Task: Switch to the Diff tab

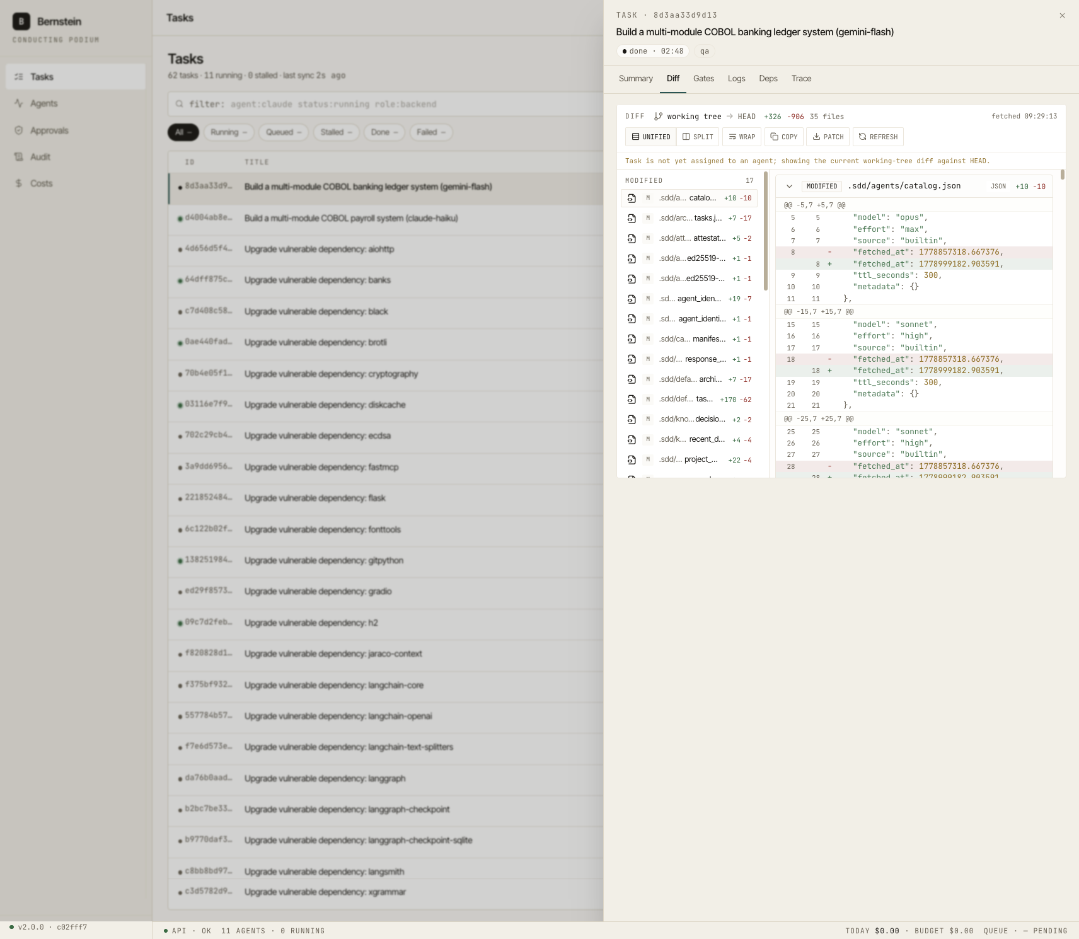Action: click(673, 79)
